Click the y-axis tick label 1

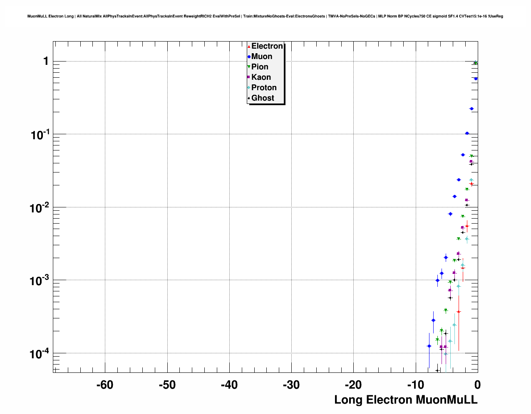(46, 61)
